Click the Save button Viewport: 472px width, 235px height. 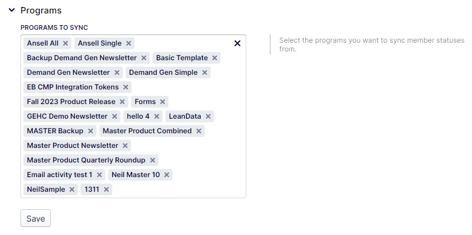tap(36, 219)
